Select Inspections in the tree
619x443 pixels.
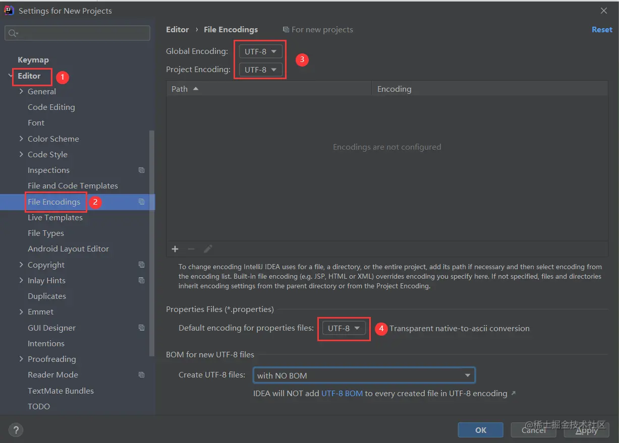(x=48, y=170)
